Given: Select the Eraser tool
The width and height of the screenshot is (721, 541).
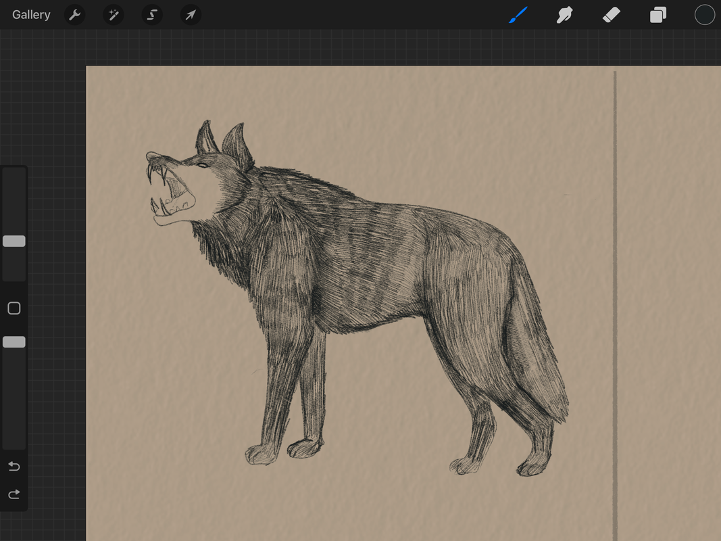Looking at the screenshot, I should (611, 15).
